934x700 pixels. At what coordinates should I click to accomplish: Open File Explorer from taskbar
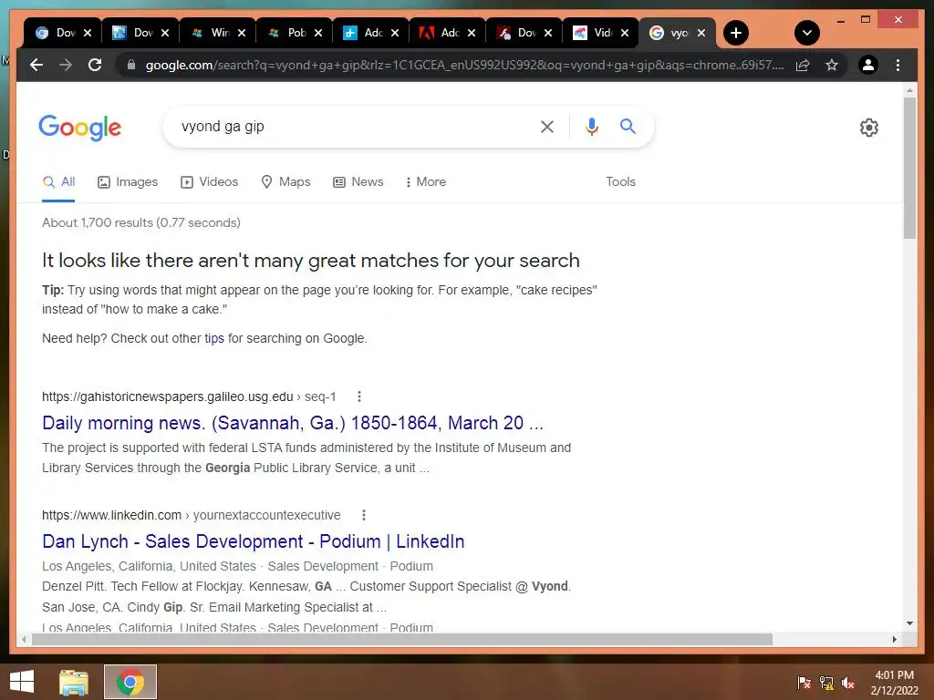(x=74, y=682)
